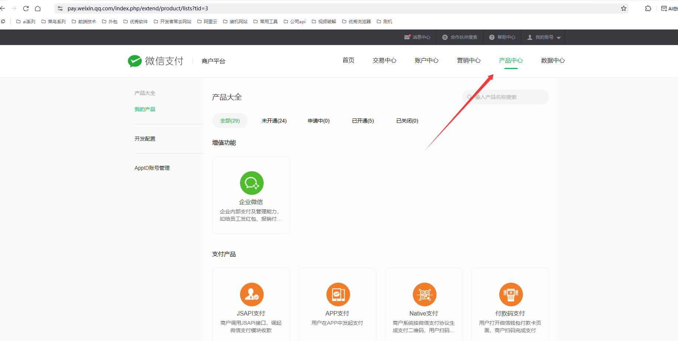The height and width of the screenshot is (341, 678).
Task: Select the 未开通(24) filter tab
Action: pos(274,121)
